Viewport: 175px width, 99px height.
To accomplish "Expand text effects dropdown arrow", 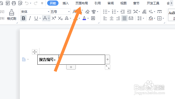I will 70,18.
